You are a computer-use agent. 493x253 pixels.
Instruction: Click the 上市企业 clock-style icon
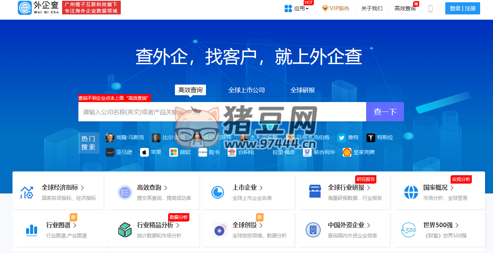pos(217,192)
